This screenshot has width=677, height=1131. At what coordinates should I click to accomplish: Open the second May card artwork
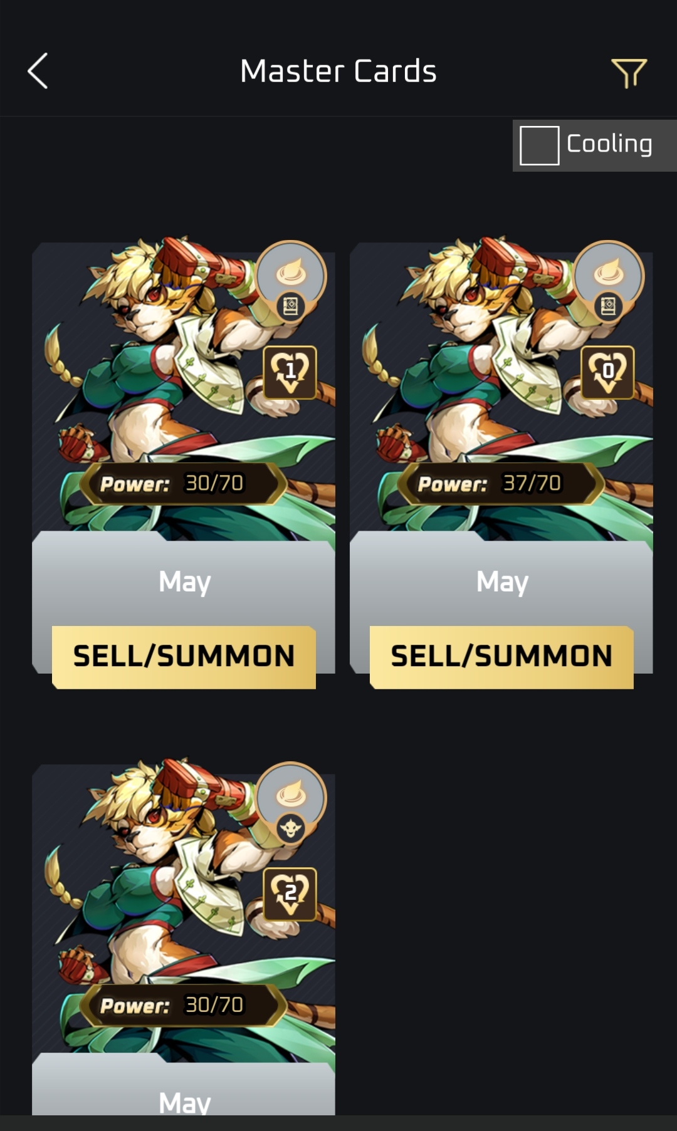coord(501,388)
